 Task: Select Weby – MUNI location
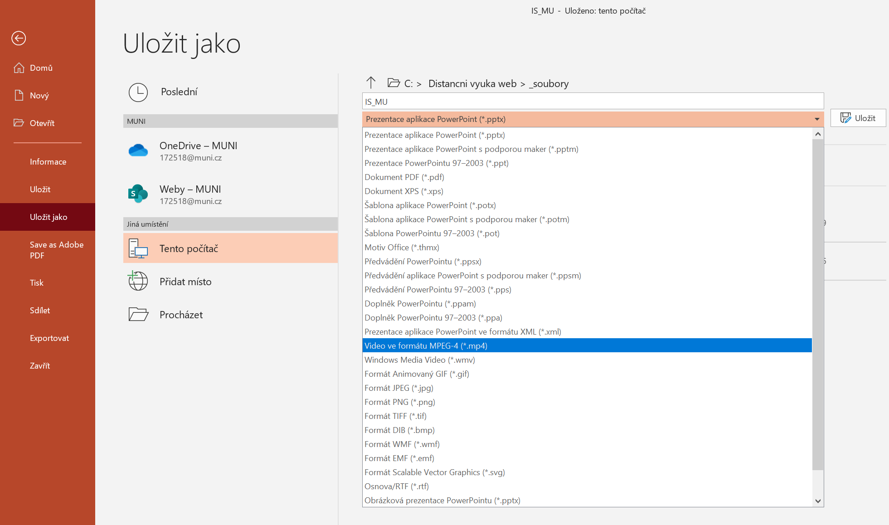230,194
